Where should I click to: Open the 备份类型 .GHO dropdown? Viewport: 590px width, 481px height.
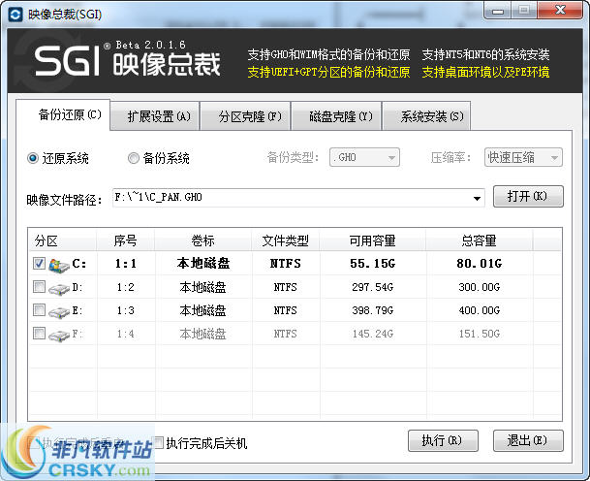(364, 157)
